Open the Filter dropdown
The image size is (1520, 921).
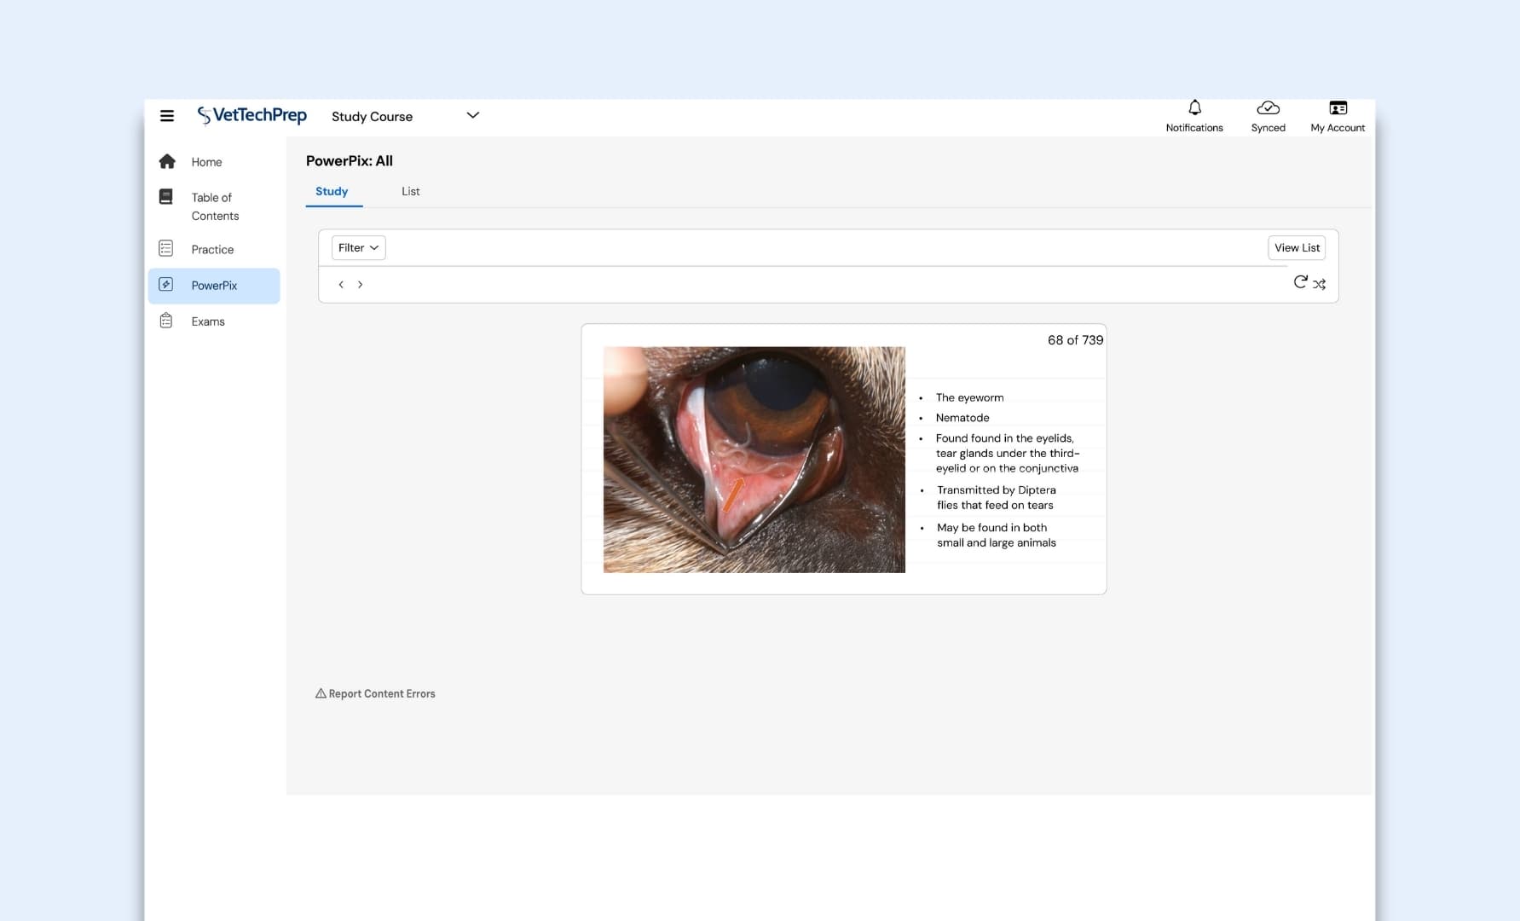point(357,247)
